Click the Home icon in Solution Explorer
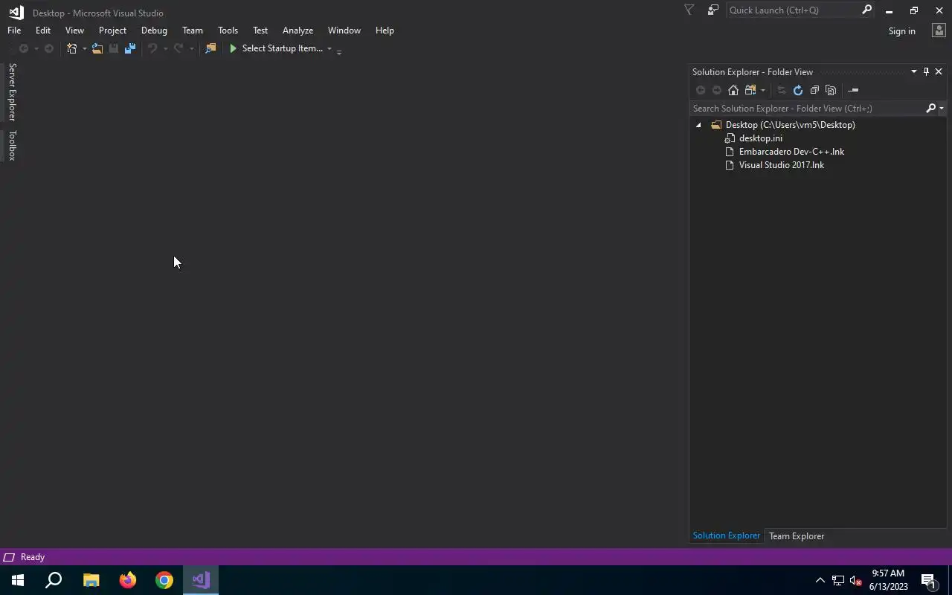The height and width of the screenshot is (595, 952). coord(733,90)
